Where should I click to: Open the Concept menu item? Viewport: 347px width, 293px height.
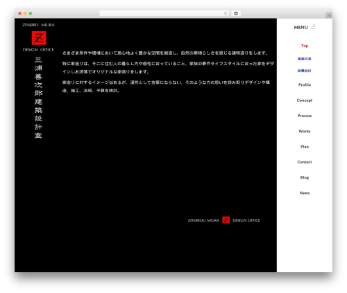[x=305, y=100]
